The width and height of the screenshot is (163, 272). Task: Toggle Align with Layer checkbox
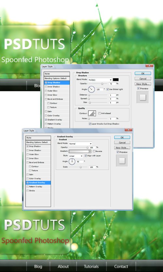[85, 156]
